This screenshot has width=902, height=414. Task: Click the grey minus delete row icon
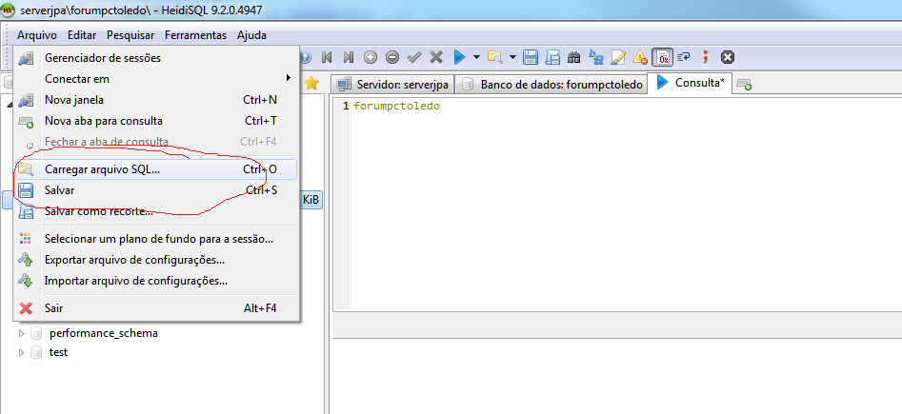(x=392, y=57)
